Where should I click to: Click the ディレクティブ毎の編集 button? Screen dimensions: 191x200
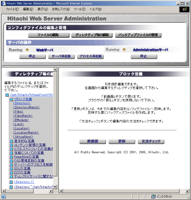(x=92, y=35)
